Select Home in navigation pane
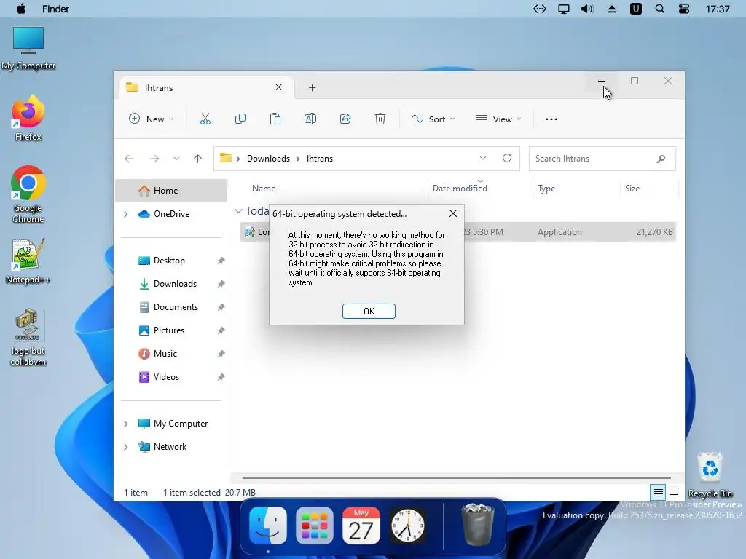This screenshot has width=746, height=559. click(171, 191)
